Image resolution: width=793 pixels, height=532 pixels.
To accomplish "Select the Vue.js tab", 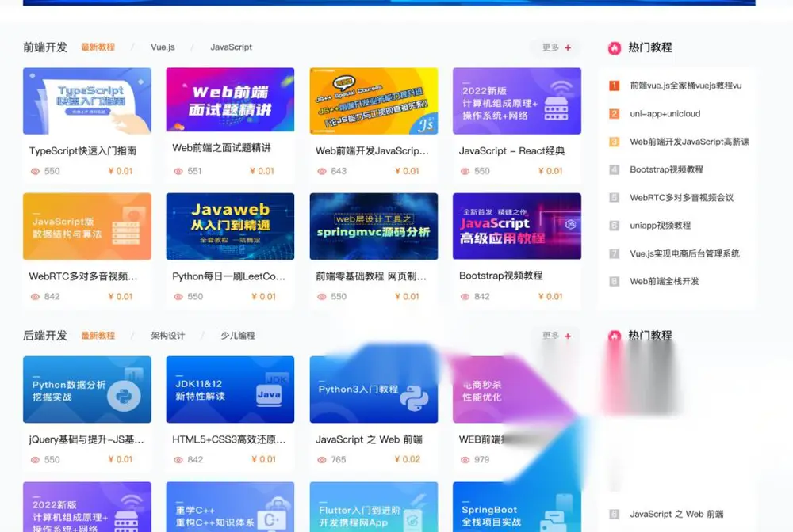I will (163, 47).
